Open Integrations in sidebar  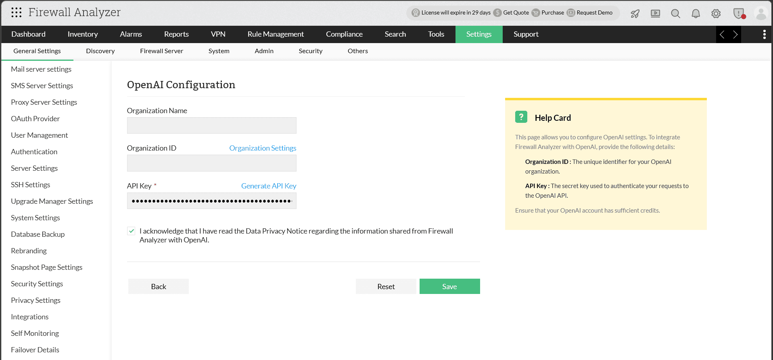point(29,317)
